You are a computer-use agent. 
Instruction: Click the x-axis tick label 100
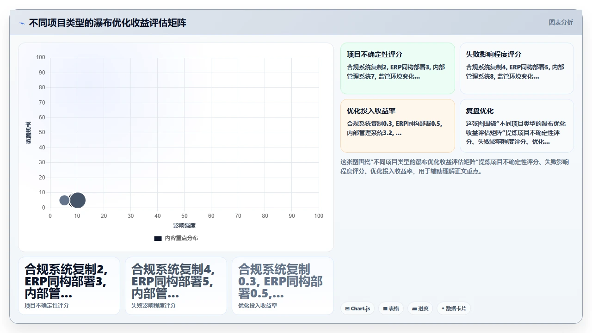319,216
